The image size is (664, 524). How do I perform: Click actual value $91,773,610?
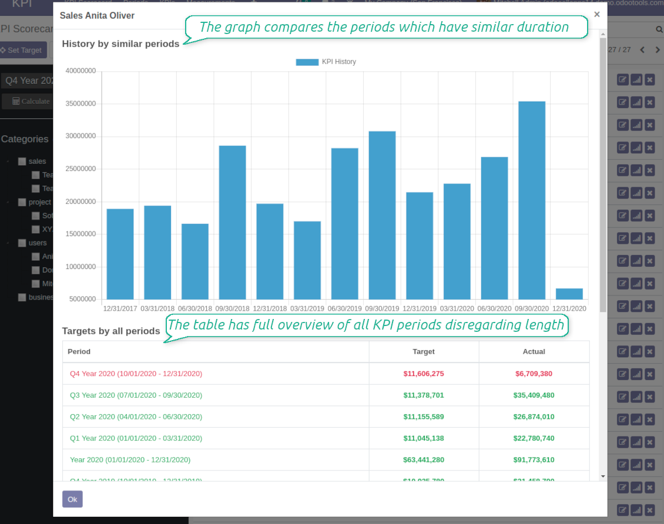point(534,459)
